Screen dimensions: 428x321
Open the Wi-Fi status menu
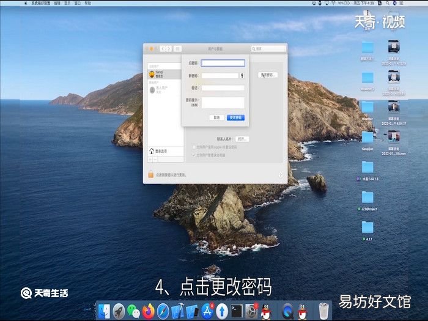(x=333, y=3)
